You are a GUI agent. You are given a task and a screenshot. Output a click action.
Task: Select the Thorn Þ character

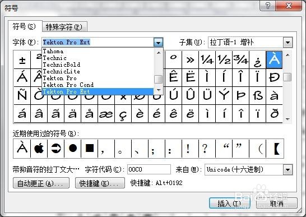[240, 96]
